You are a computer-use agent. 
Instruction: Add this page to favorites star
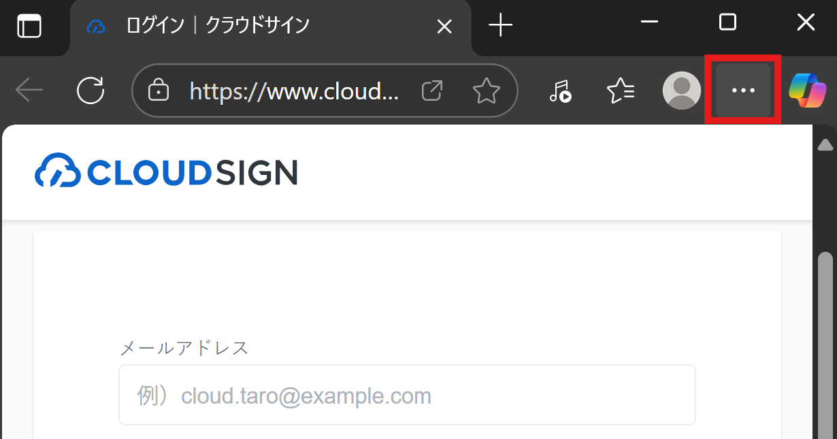[x=486, y=91]
